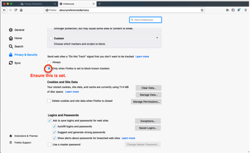The width and height of the screenshot is (250, 153).
Task: Go back with the back arrow button
Action: tap(5, 10)
